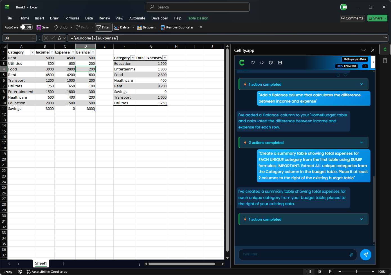This screenshot has height=275, width=391.
Task: Open the File menu
Action: pos(9,18)
